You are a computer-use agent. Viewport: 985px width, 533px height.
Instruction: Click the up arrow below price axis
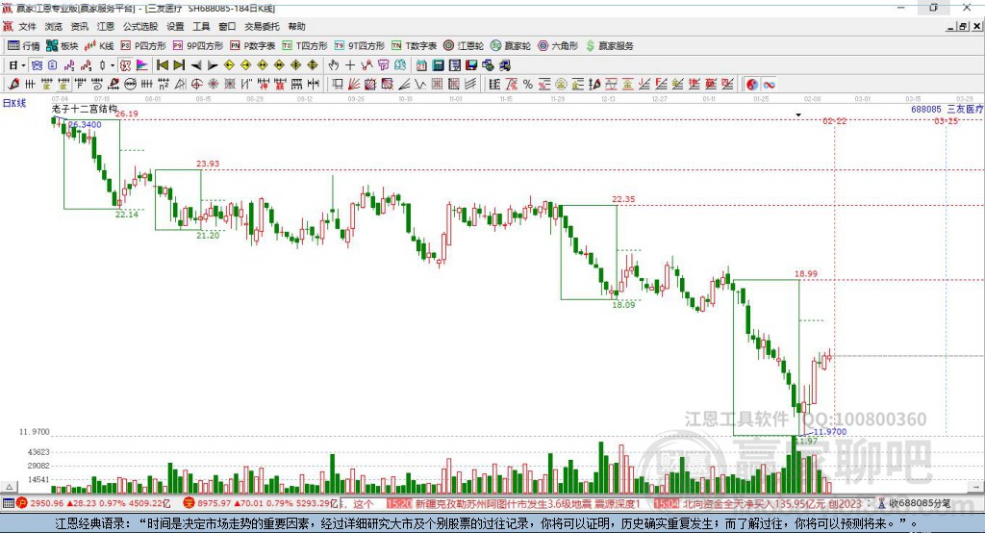9,487
